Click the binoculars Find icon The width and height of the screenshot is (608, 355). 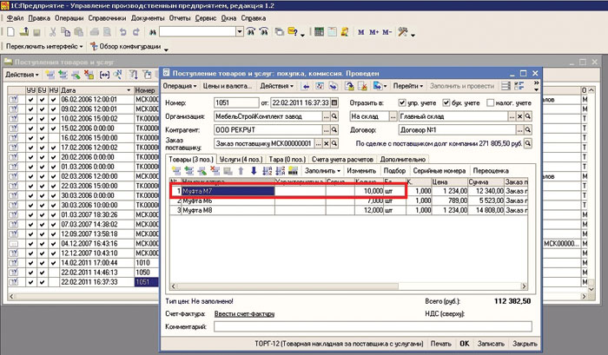[152, 32]
